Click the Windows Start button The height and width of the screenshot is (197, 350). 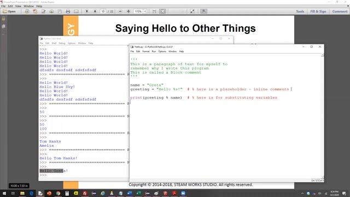point(4,193)
